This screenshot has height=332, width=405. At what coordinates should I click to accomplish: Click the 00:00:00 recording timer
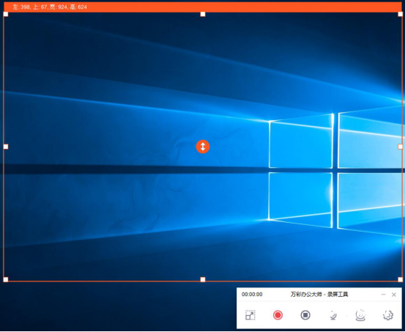tap(252, 295)
